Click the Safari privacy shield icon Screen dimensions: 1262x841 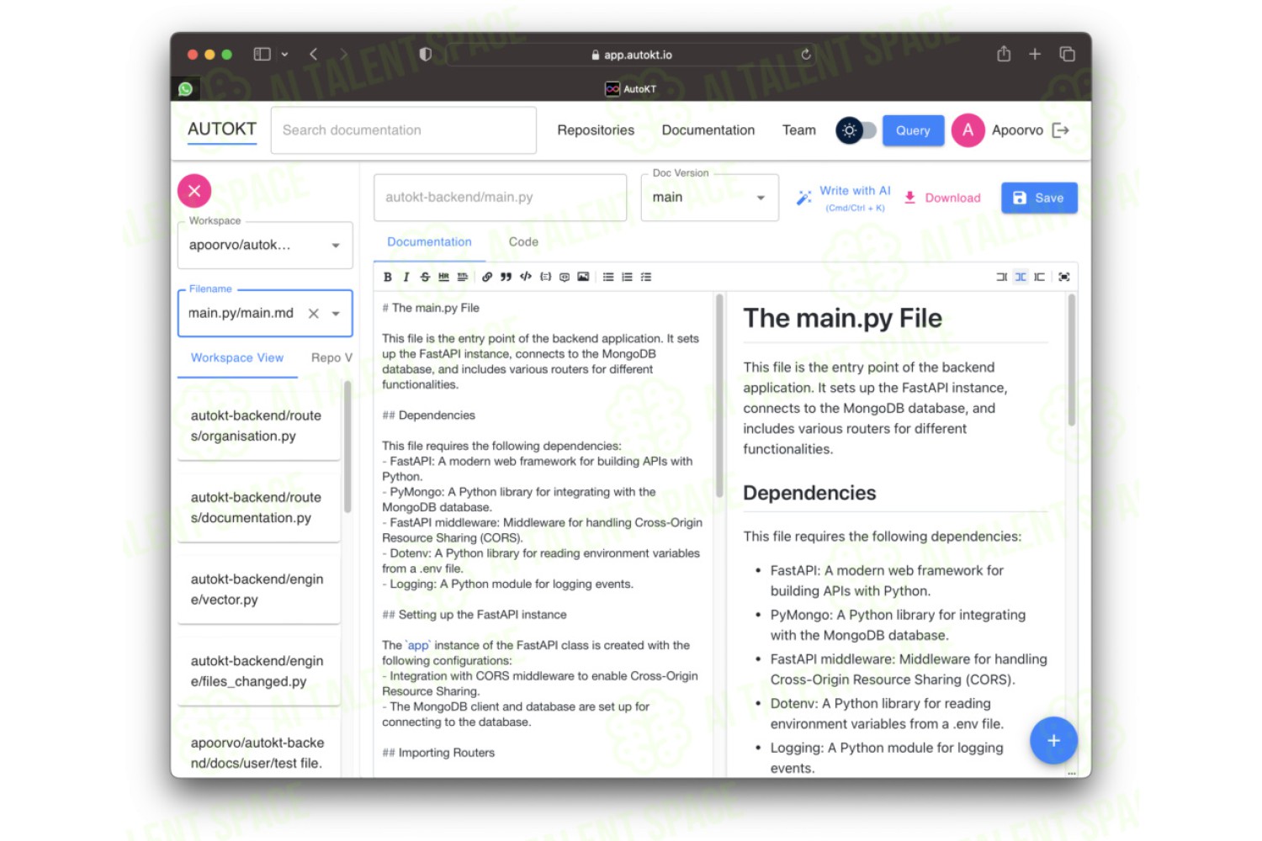coord(426,54)
